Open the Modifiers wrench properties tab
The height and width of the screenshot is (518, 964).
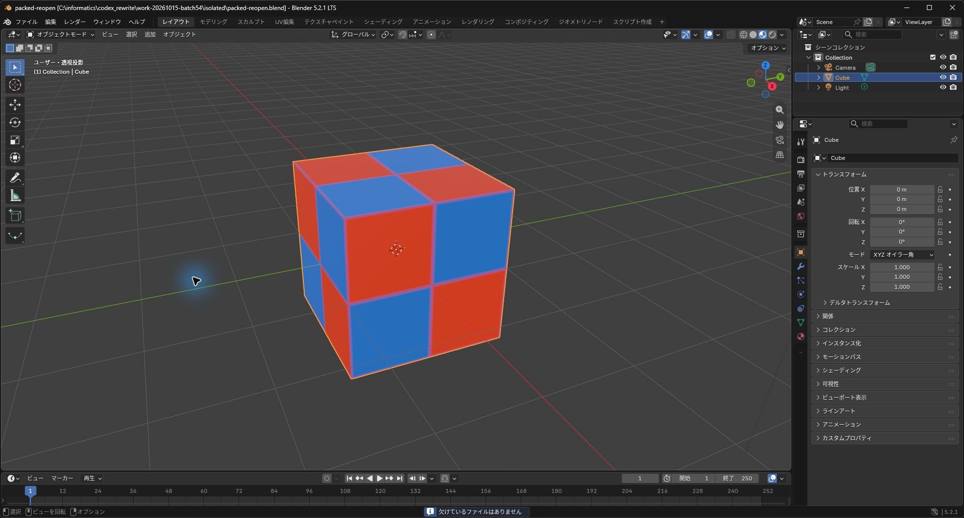pyautogui.click(x=801, y=266)
